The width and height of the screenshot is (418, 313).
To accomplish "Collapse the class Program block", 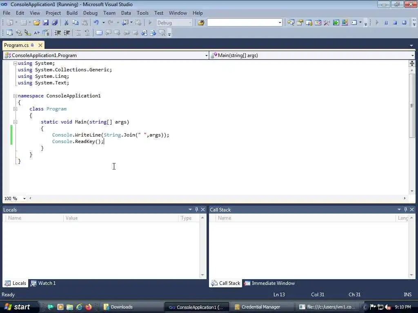I will [x=15, y=109].
